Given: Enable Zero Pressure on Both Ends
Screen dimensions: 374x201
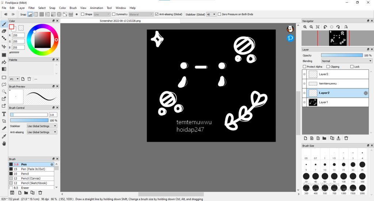Looking at the screenshot, I should click(x=220, y=14).
